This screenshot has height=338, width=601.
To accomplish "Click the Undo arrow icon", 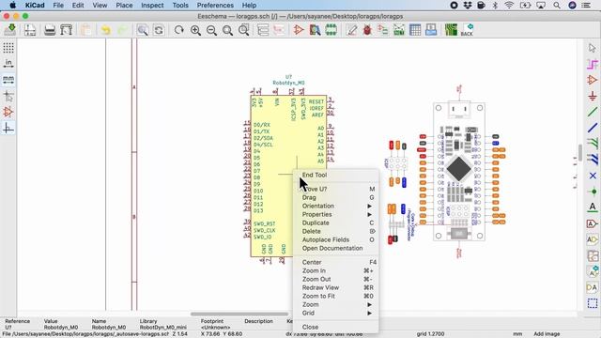I will [x=106, y=30].
